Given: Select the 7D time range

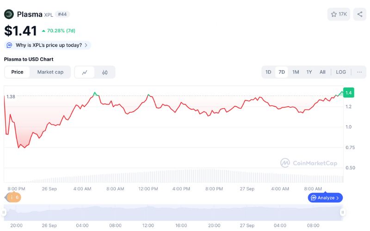Looking at the screenshot, I should [x=282, y=72].
